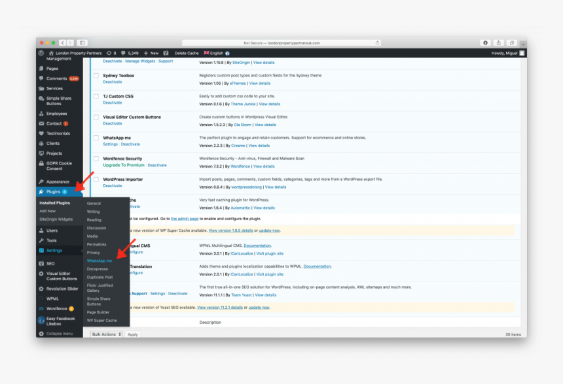Deactivate the WhatsApp me plugin
563x384 pixels.
tap(131, 144)
